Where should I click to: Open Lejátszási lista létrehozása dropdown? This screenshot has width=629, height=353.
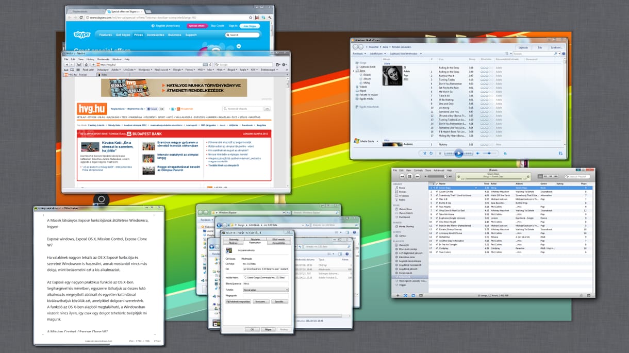pos(406,54)
